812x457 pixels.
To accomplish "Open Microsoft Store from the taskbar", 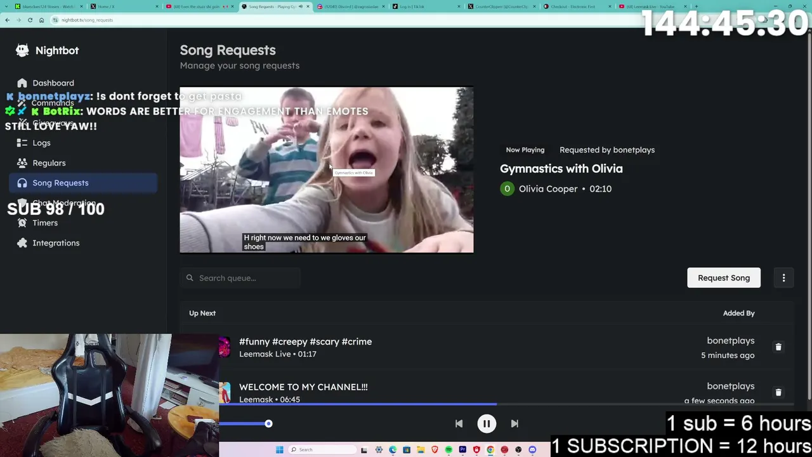I will click(407, 450).
